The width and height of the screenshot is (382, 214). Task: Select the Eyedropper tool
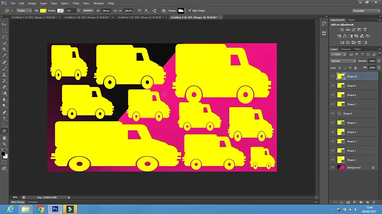click(x=4, y=56)
